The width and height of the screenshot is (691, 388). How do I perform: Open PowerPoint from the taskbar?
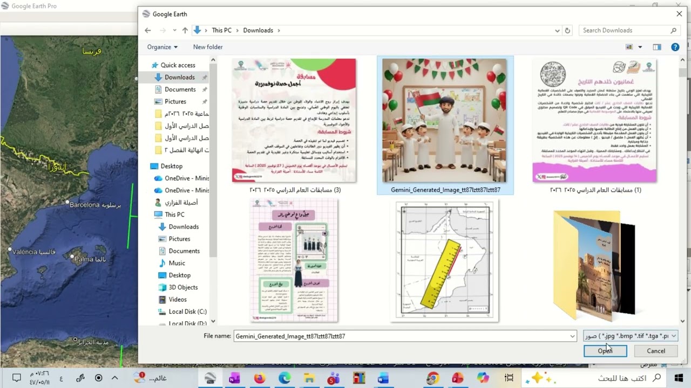458,378
